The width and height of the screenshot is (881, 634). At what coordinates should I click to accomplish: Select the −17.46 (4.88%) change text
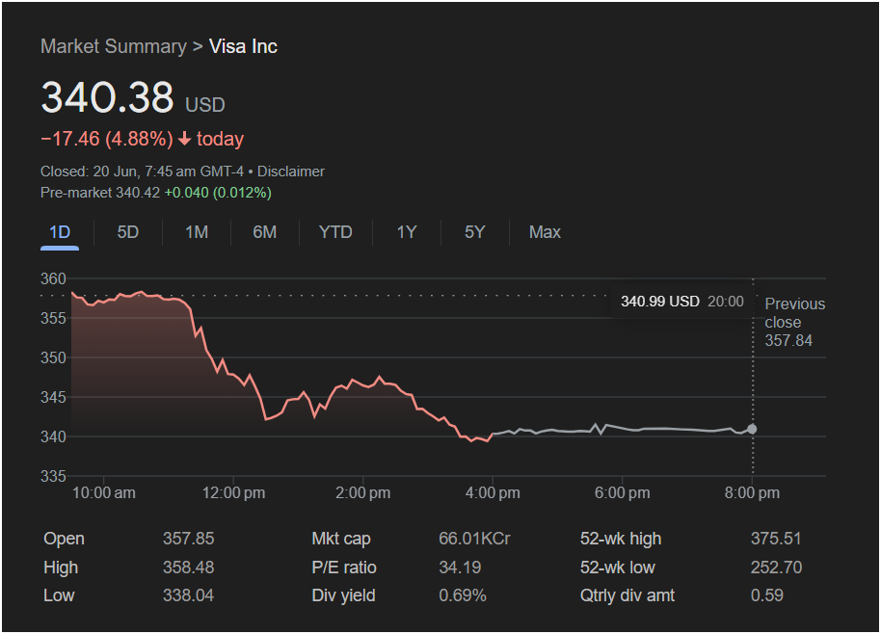coord(107,139)
